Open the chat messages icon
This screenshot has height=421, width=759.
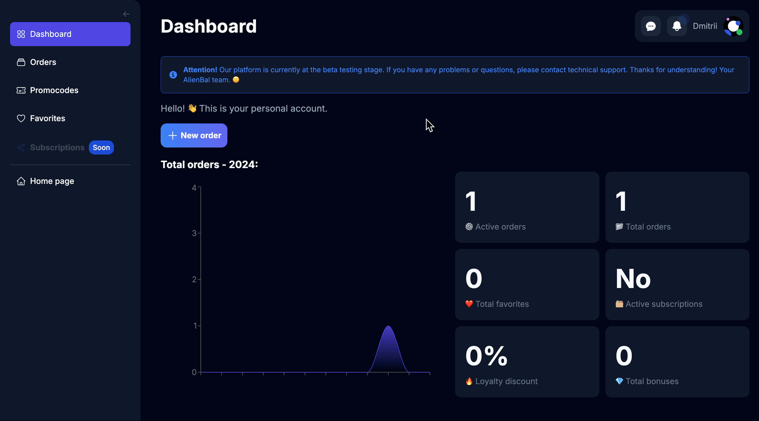[651, 26]
